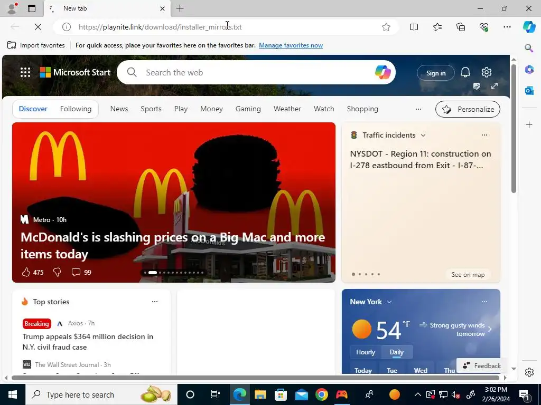Stop loading the page
541x405 pixels.
(38, 27)
